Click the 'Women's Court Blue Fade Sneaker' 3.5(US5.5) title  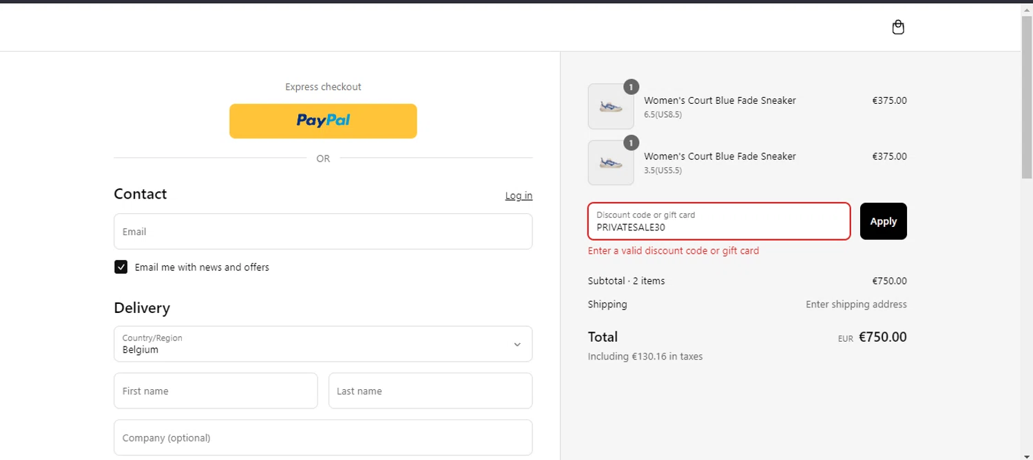click(720, 156)
